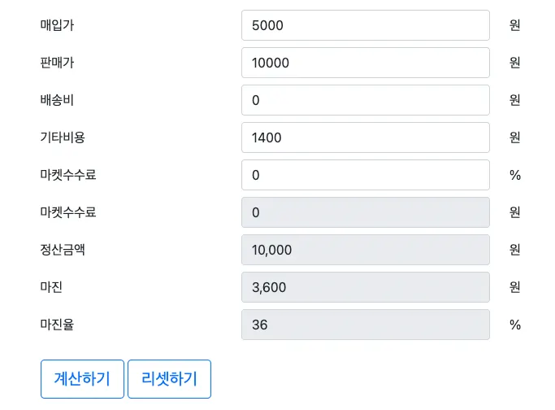
Task: Click the 마진율 result field showing 36
Action: coord(365,325)
